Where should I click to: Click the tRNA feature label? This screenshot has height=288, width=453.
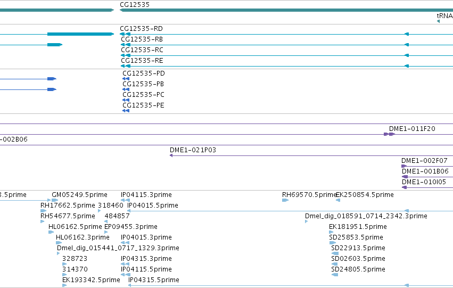point(444,16)
